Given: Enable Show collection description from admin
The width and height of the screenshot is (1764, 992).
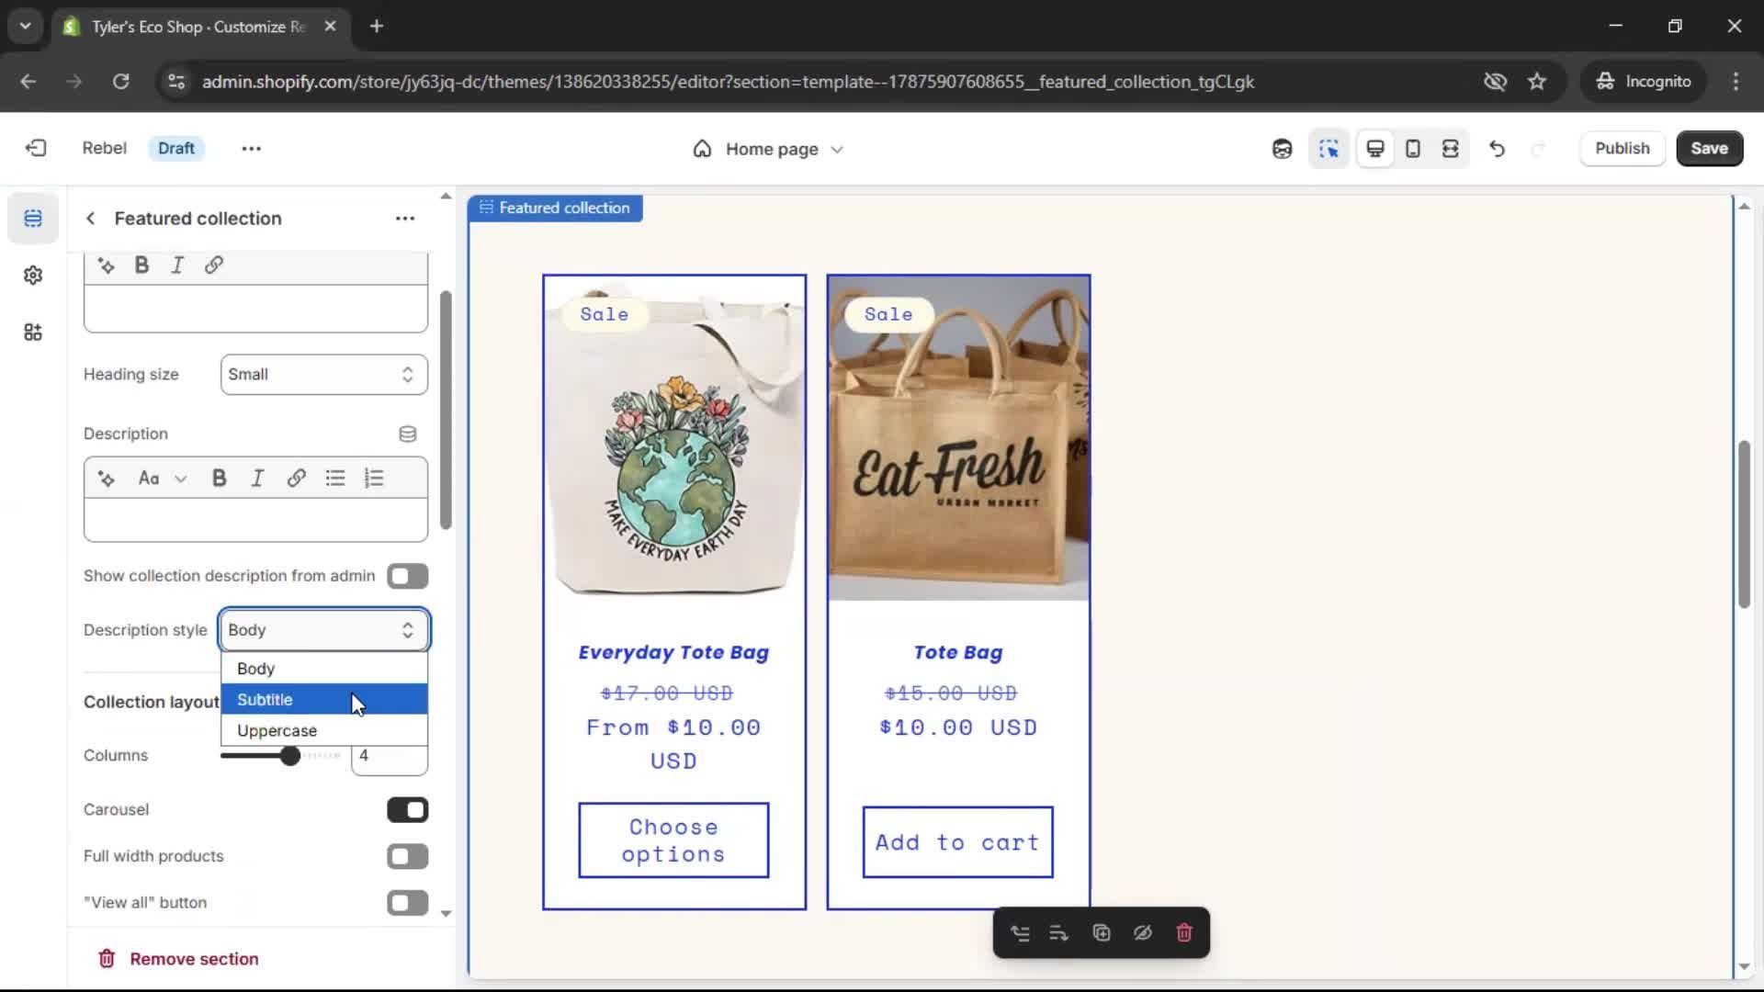Looking at the screenshot, I should coord(407,576).
